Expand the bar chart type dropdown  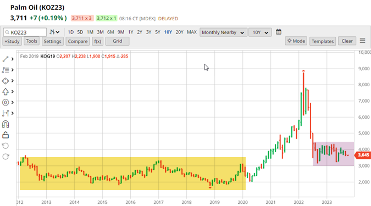[x=54, y=32]
